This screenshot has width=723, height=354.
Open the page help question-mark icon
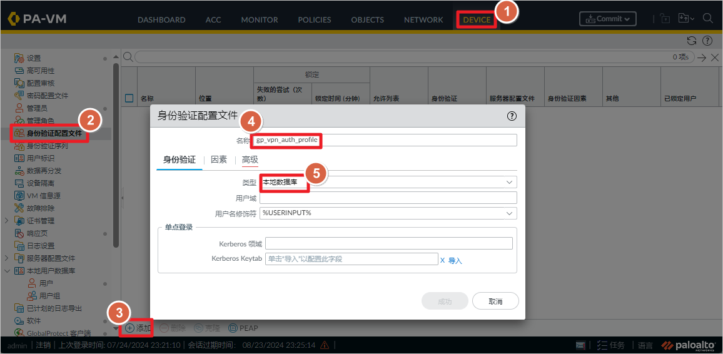(x=707, y=41)
